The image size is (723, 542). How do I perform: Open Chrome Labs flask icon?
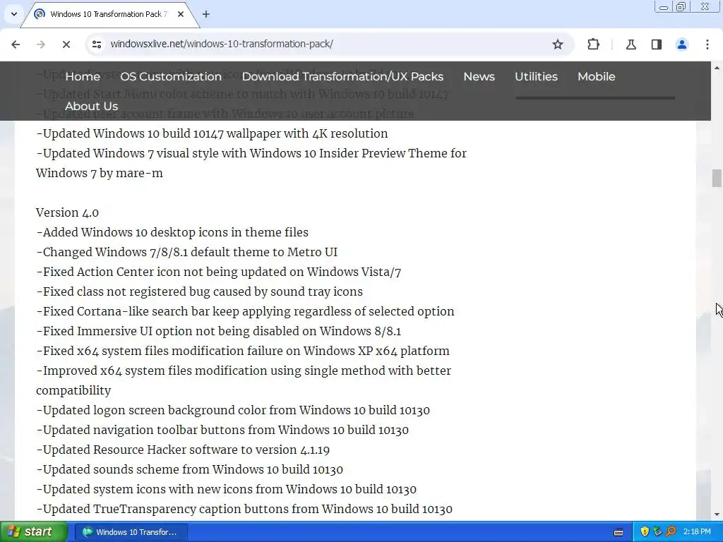tap(631, 44)
